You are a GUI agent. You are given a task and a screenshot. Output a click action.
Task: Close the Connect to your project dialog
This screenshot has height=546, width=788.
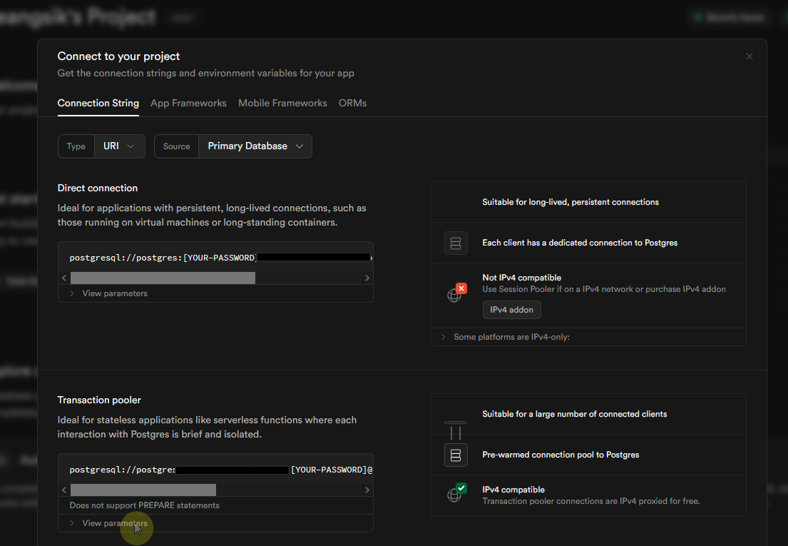749,56
